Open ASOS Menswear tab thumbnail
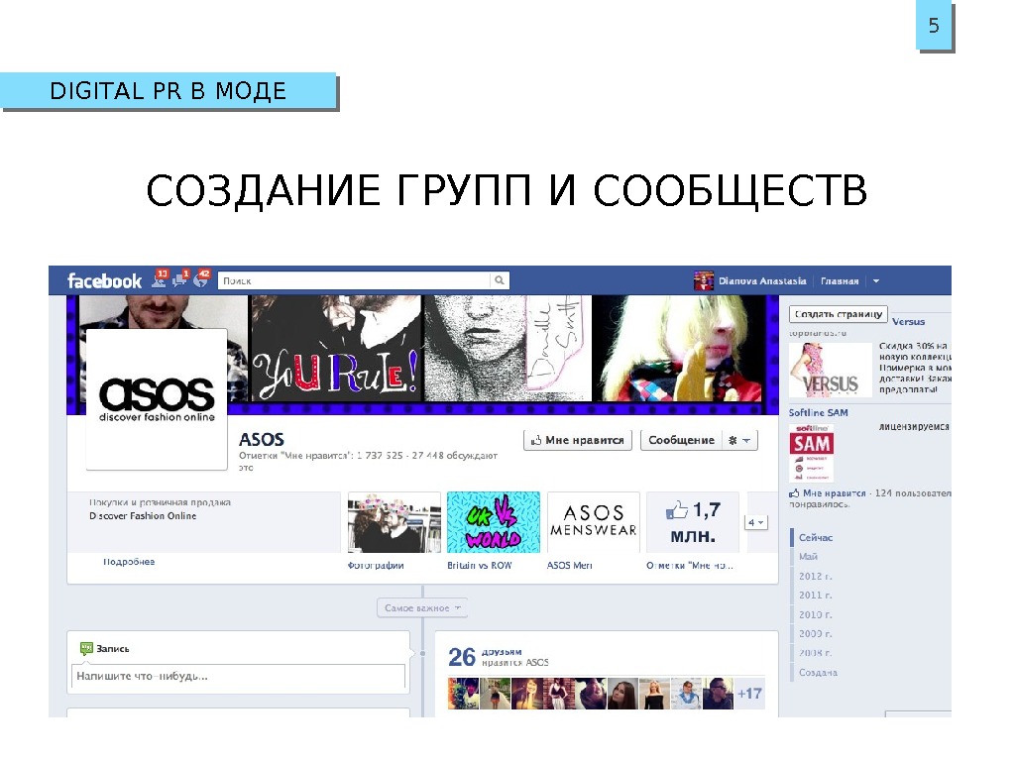This screenshot has width=1015, height=761. pos(593,522)
